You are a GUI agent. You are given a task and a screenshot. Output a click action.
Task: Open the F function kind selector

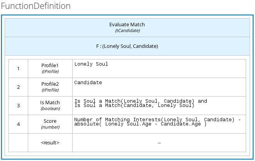[x=98, y=46]
